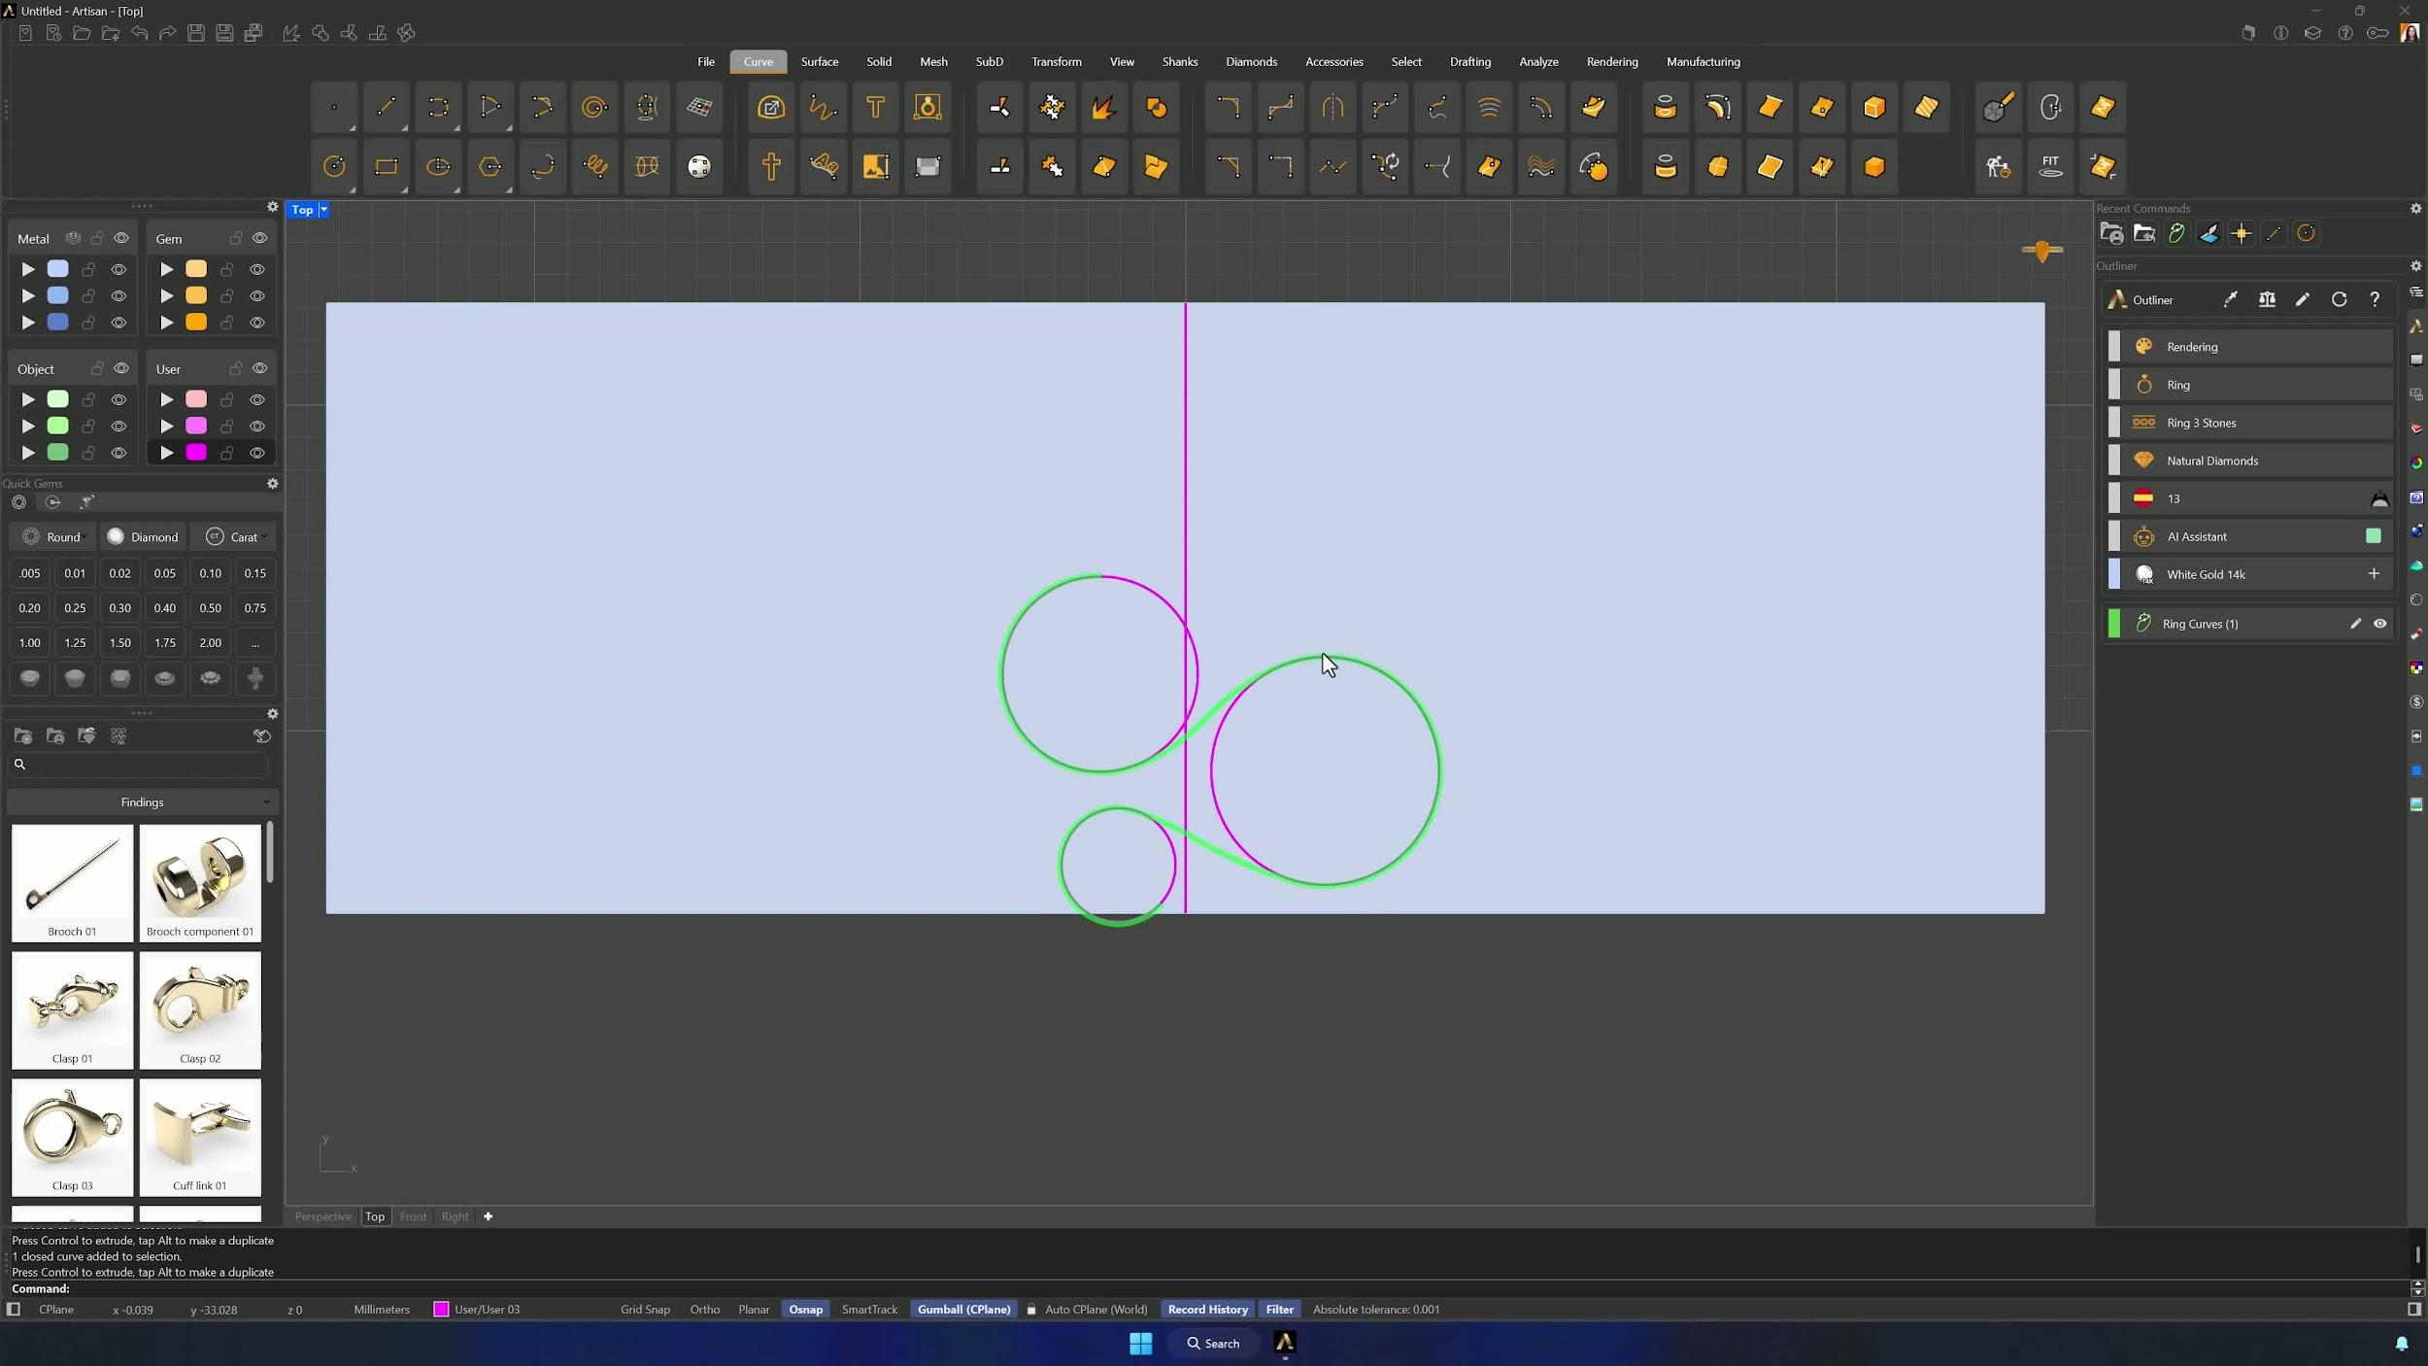
Task: Open the Top viewport dropdown arrow
Action: coord(323,210)
